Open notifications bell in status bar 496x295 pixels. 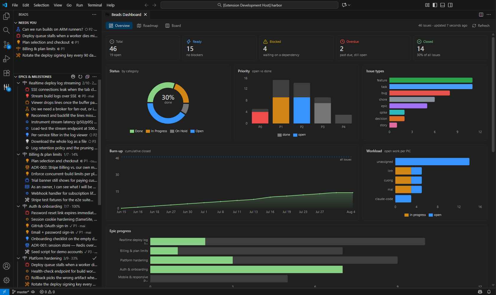pos(489,292)
